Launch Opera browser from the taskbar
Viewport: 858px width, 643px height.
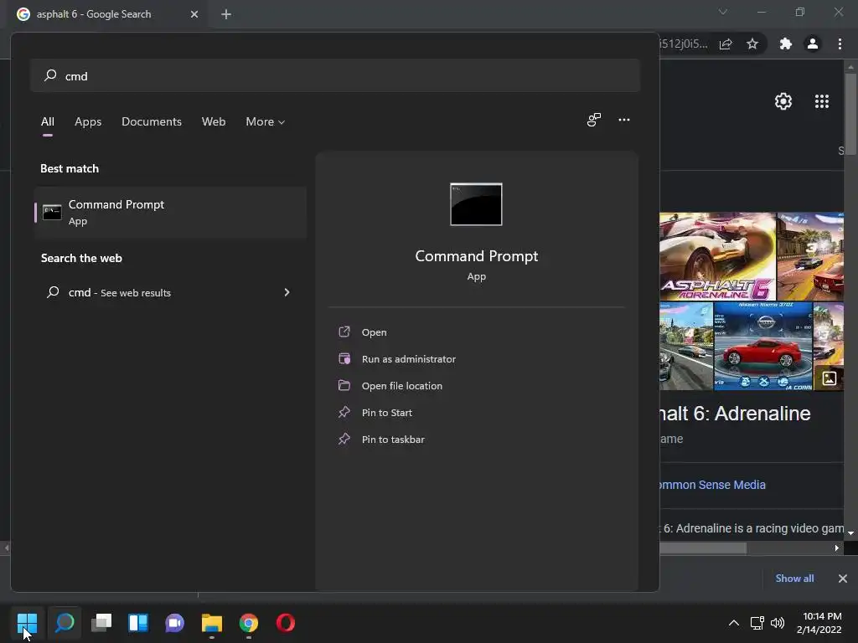pyautogui.click(x=286, y=623)
